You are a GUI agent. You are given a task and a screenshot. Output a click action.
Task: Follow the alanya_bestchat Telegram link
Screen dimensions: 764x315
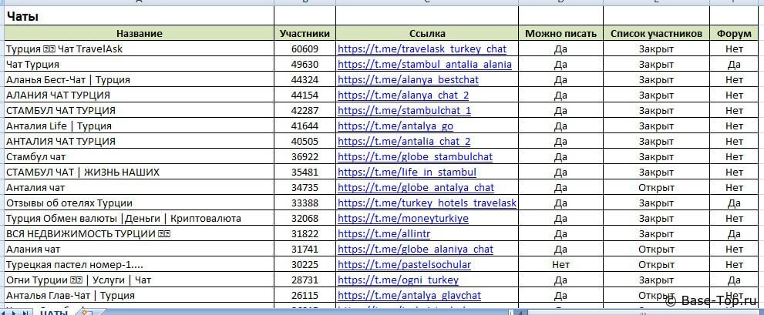coord(408,80)
